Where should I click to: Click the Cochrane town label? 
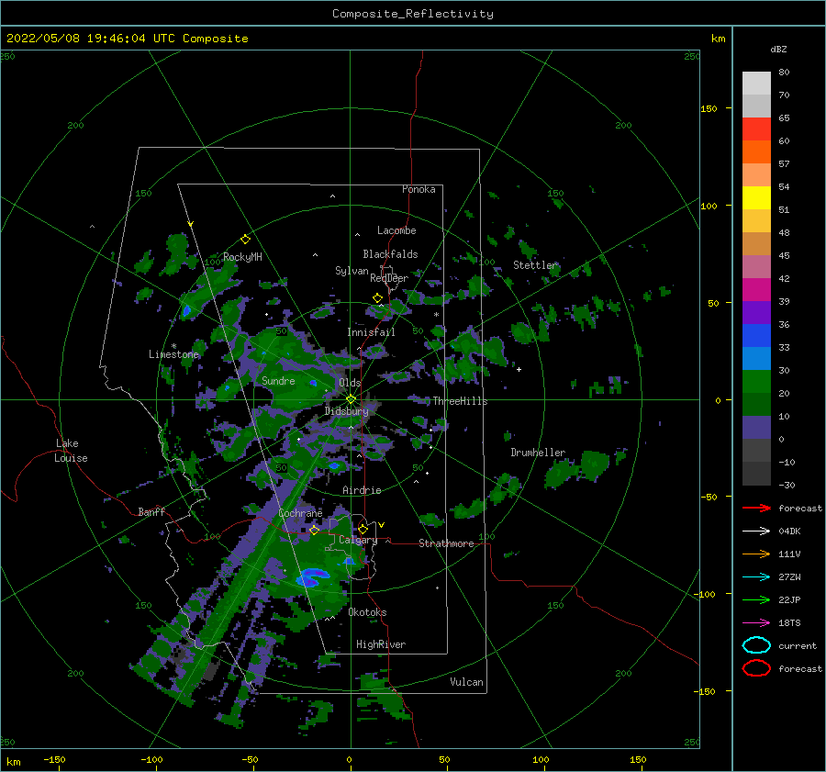[300, 513]
